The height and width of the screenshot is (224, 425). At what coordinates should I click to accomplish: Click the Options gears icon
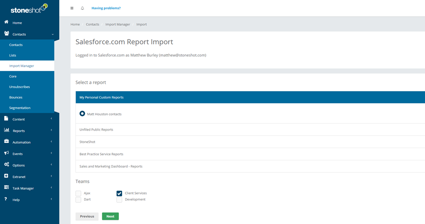coord(6,164)
